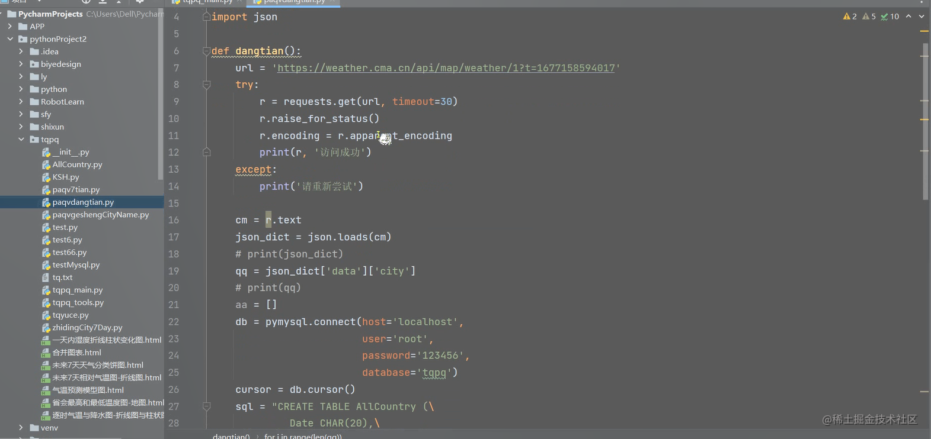931x439 pixels.
Task: Click the fold end marker at line 12
Action: click(x=206, y=152)
